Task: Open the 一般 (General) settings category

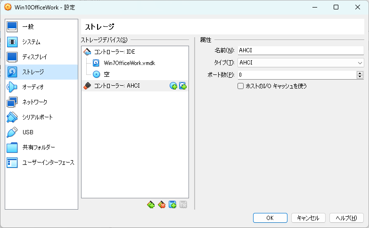Action: 41,26
